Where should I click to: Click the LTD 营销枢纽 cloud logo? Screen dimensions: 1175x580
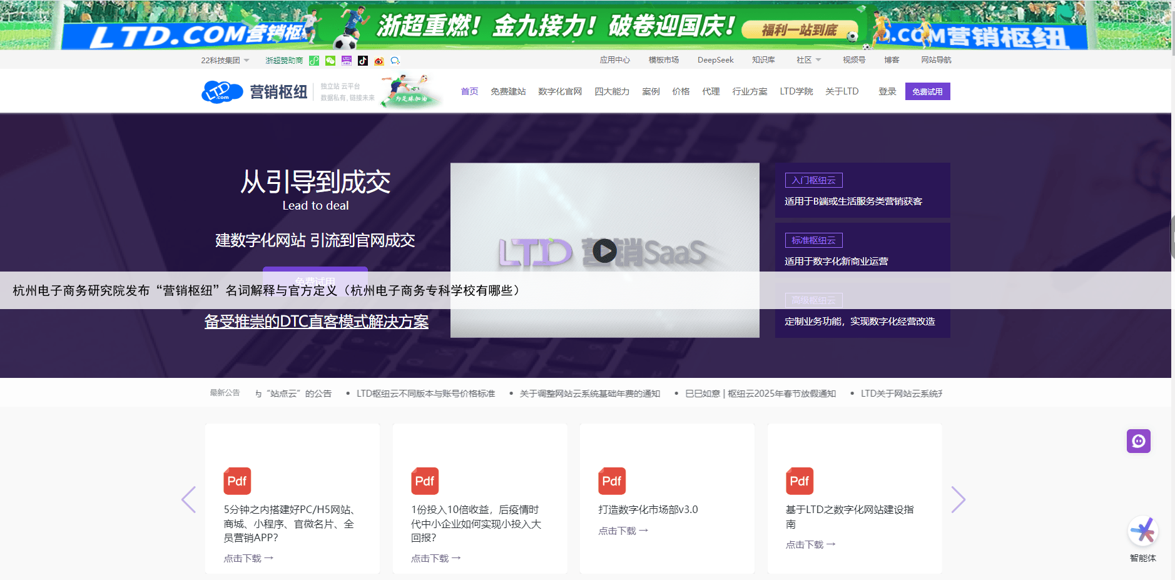(x=222, y=92)
